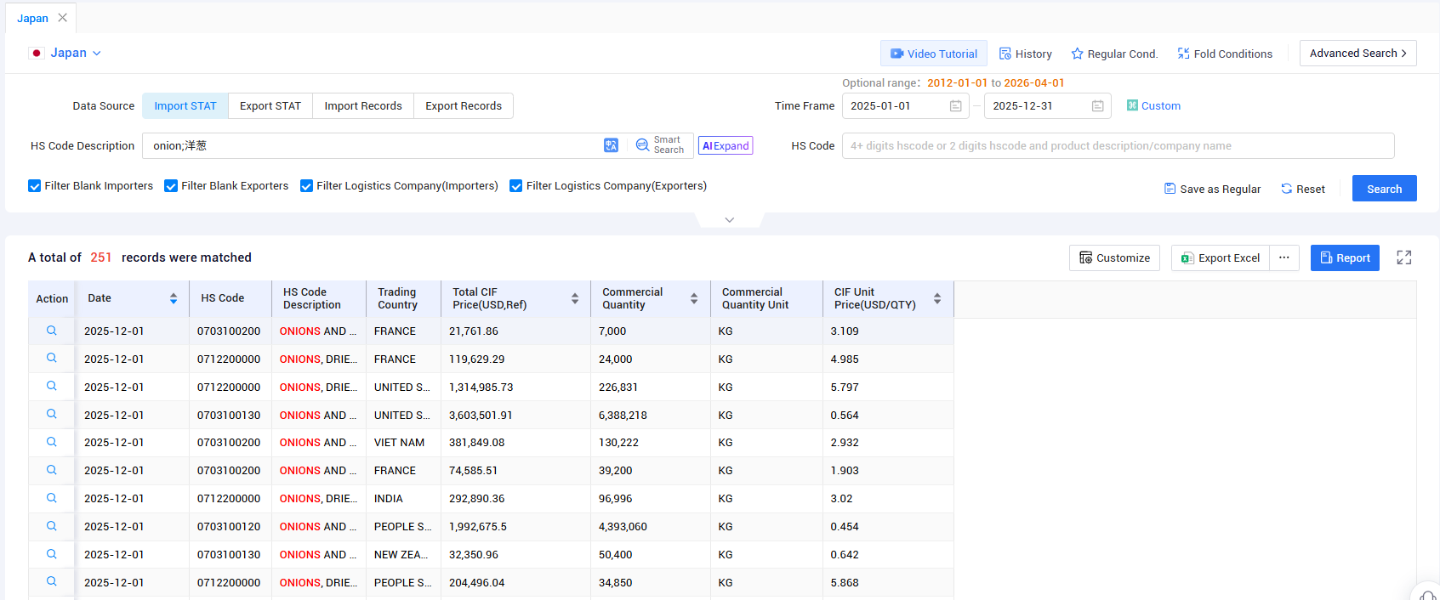Click the end date field 2025-12-31
Image resolution: width=1440 pixels, height=600 pixels.
click(1047, 106)
